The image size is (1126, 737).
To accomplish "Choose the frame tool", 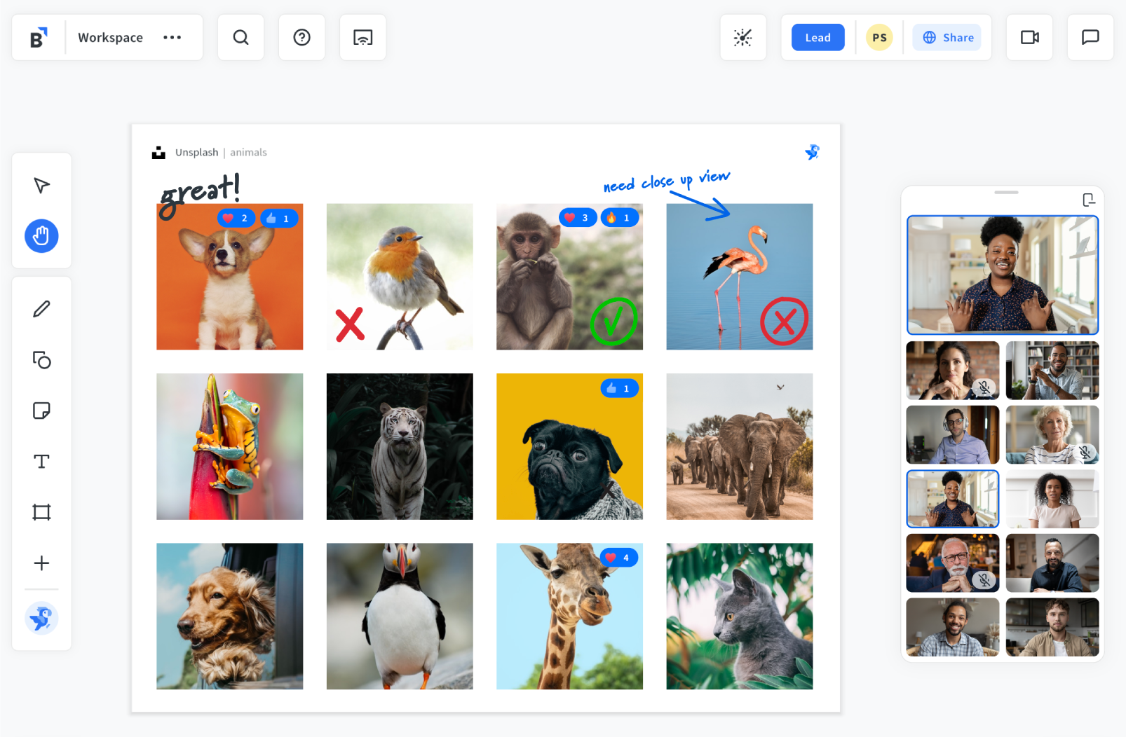I will (x=41, y=512).
